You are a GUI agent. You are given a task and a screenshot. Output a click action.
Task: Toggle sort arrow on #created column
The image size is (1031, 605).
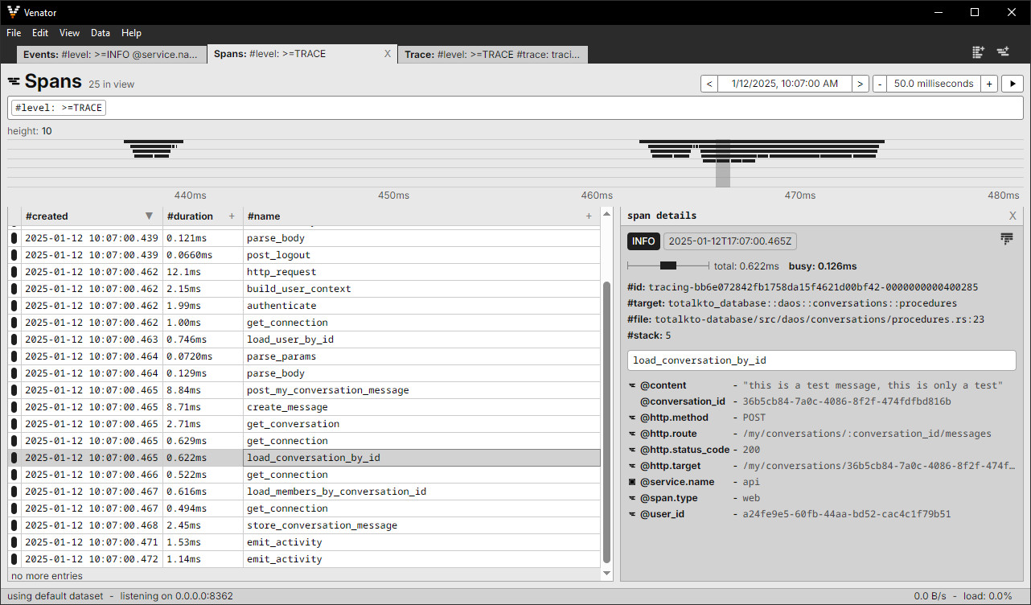pyautogui.click(x=149, y=216)
